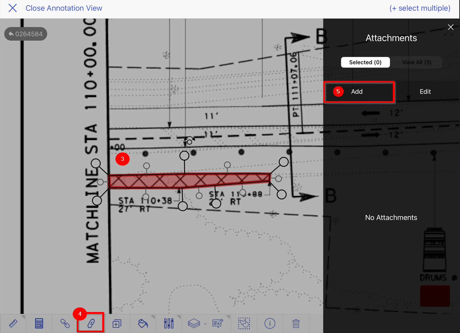Select the freeform lasso selection tool
460x333 pixels.
click(x=244, y=323)
